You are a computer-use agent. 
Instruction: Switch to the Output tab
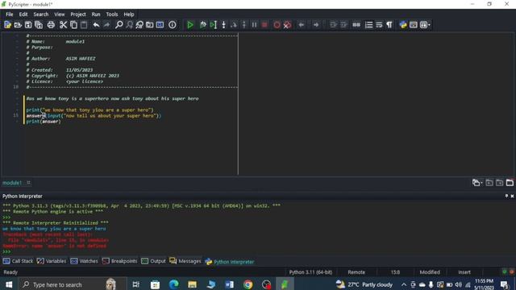(154, 261)
